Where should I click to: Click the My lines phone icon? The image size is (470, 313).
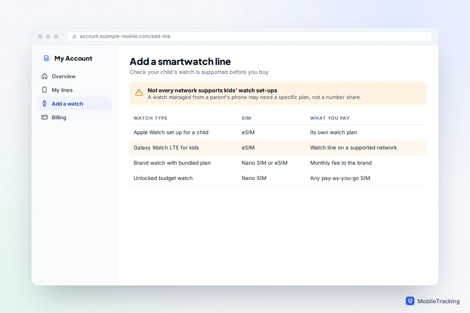[x=44, y=90]
